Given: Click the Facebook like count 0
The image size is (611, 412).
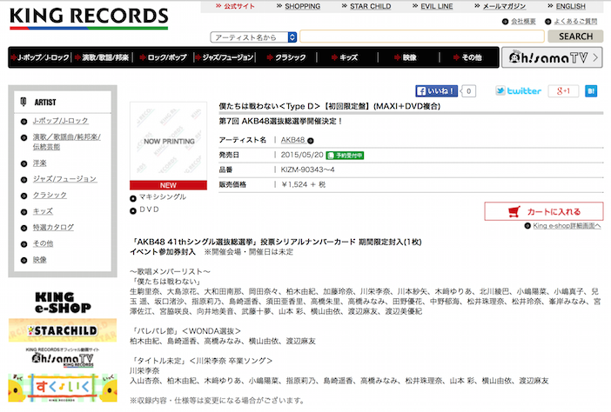Looking at the screenshot, I should point(468,91).
